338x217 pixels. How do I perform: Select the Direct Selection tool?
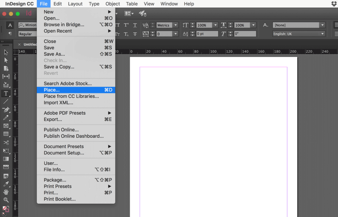(x=6, y=60)
